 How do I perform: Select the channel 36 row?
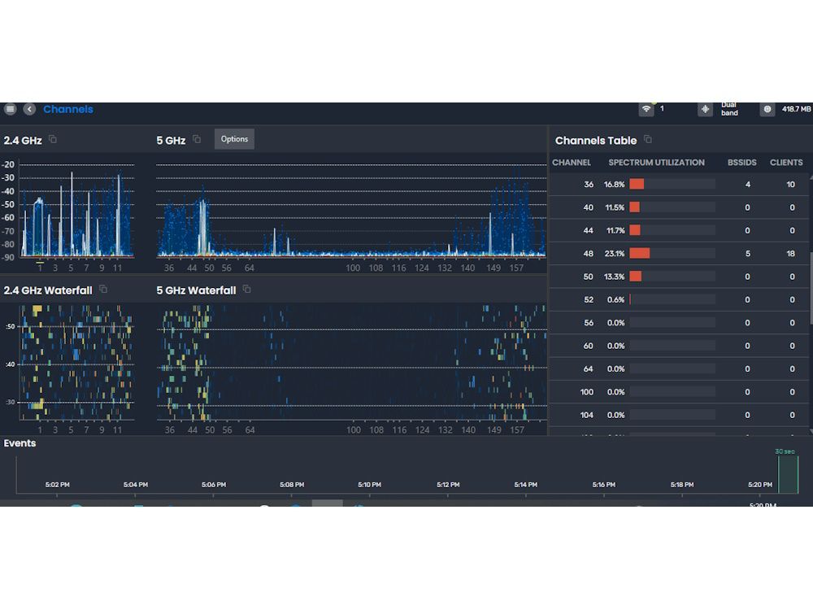tap(679, 184)
